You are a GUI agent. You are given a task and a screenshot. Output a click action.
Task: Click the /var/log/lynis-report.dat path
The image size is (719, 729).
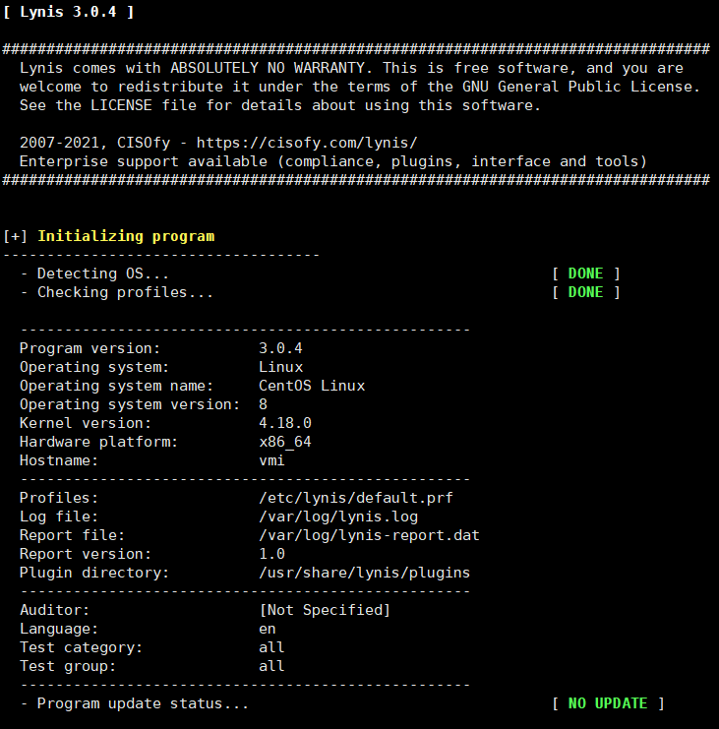click(369, 535)
